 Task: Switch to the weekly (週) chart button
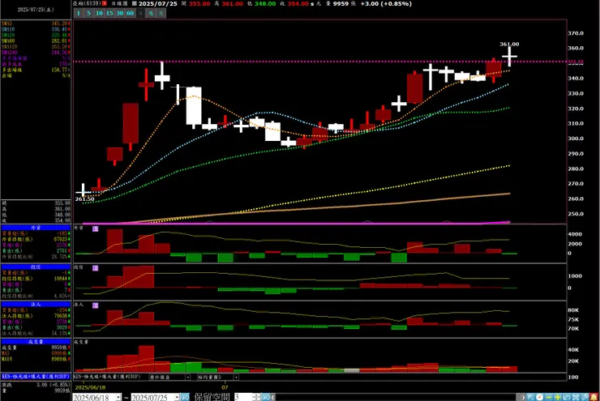pos(151,14)
